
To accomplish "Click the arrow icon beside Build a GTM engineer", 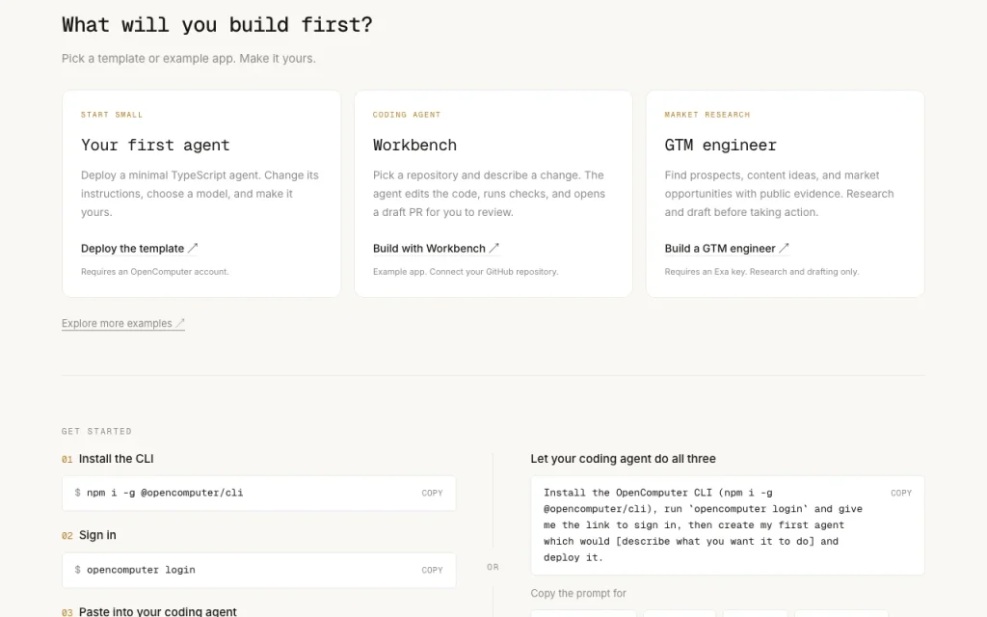I will coord(784,248).
